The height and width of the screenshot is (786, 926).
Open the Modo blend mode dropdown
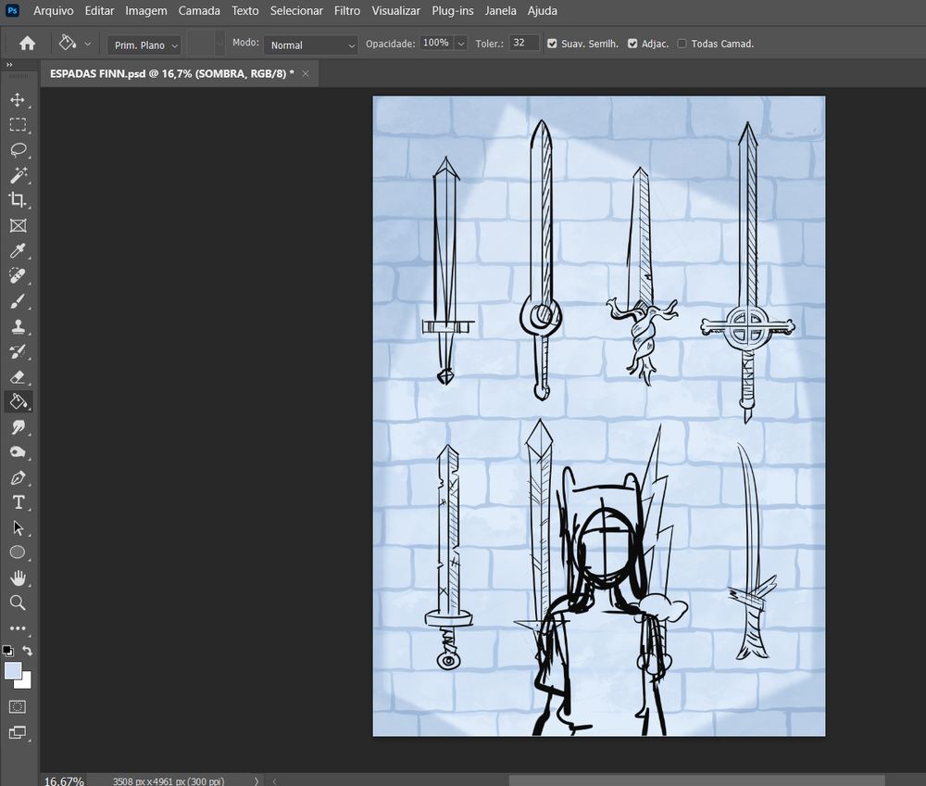click(310, 44)
